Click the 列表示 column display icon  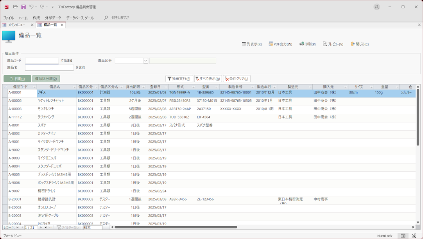tap(244, 44)
